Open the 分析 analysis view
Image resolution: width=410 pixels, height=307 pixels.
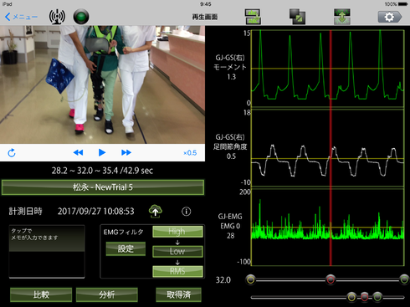[x=107, y=294]
